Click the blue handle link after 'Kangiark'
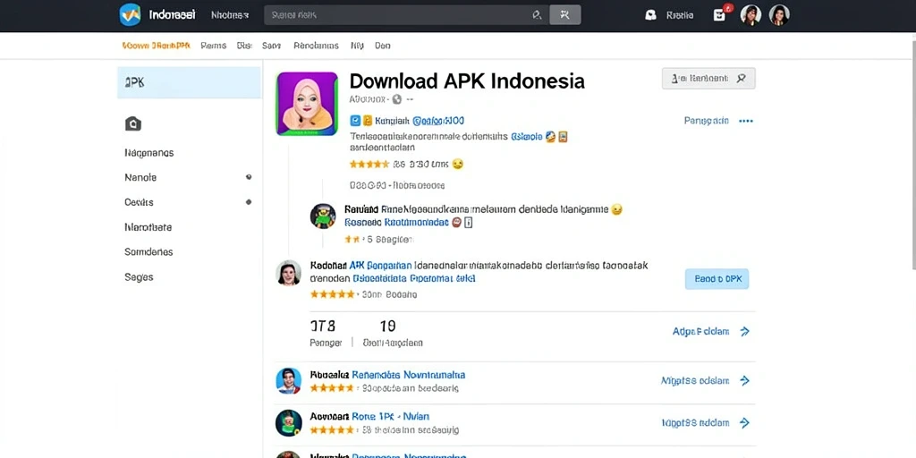The width and height of the screenshot is (916, 458). click(x=438, y=121)
